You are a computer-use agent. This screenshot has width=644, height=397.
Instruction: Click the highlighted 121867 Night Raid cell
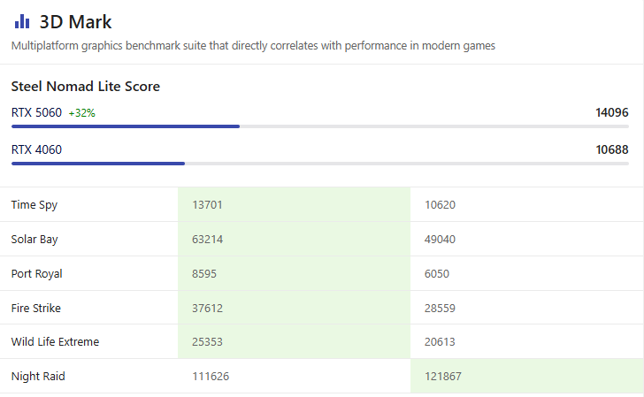click(x=526, y=377)
